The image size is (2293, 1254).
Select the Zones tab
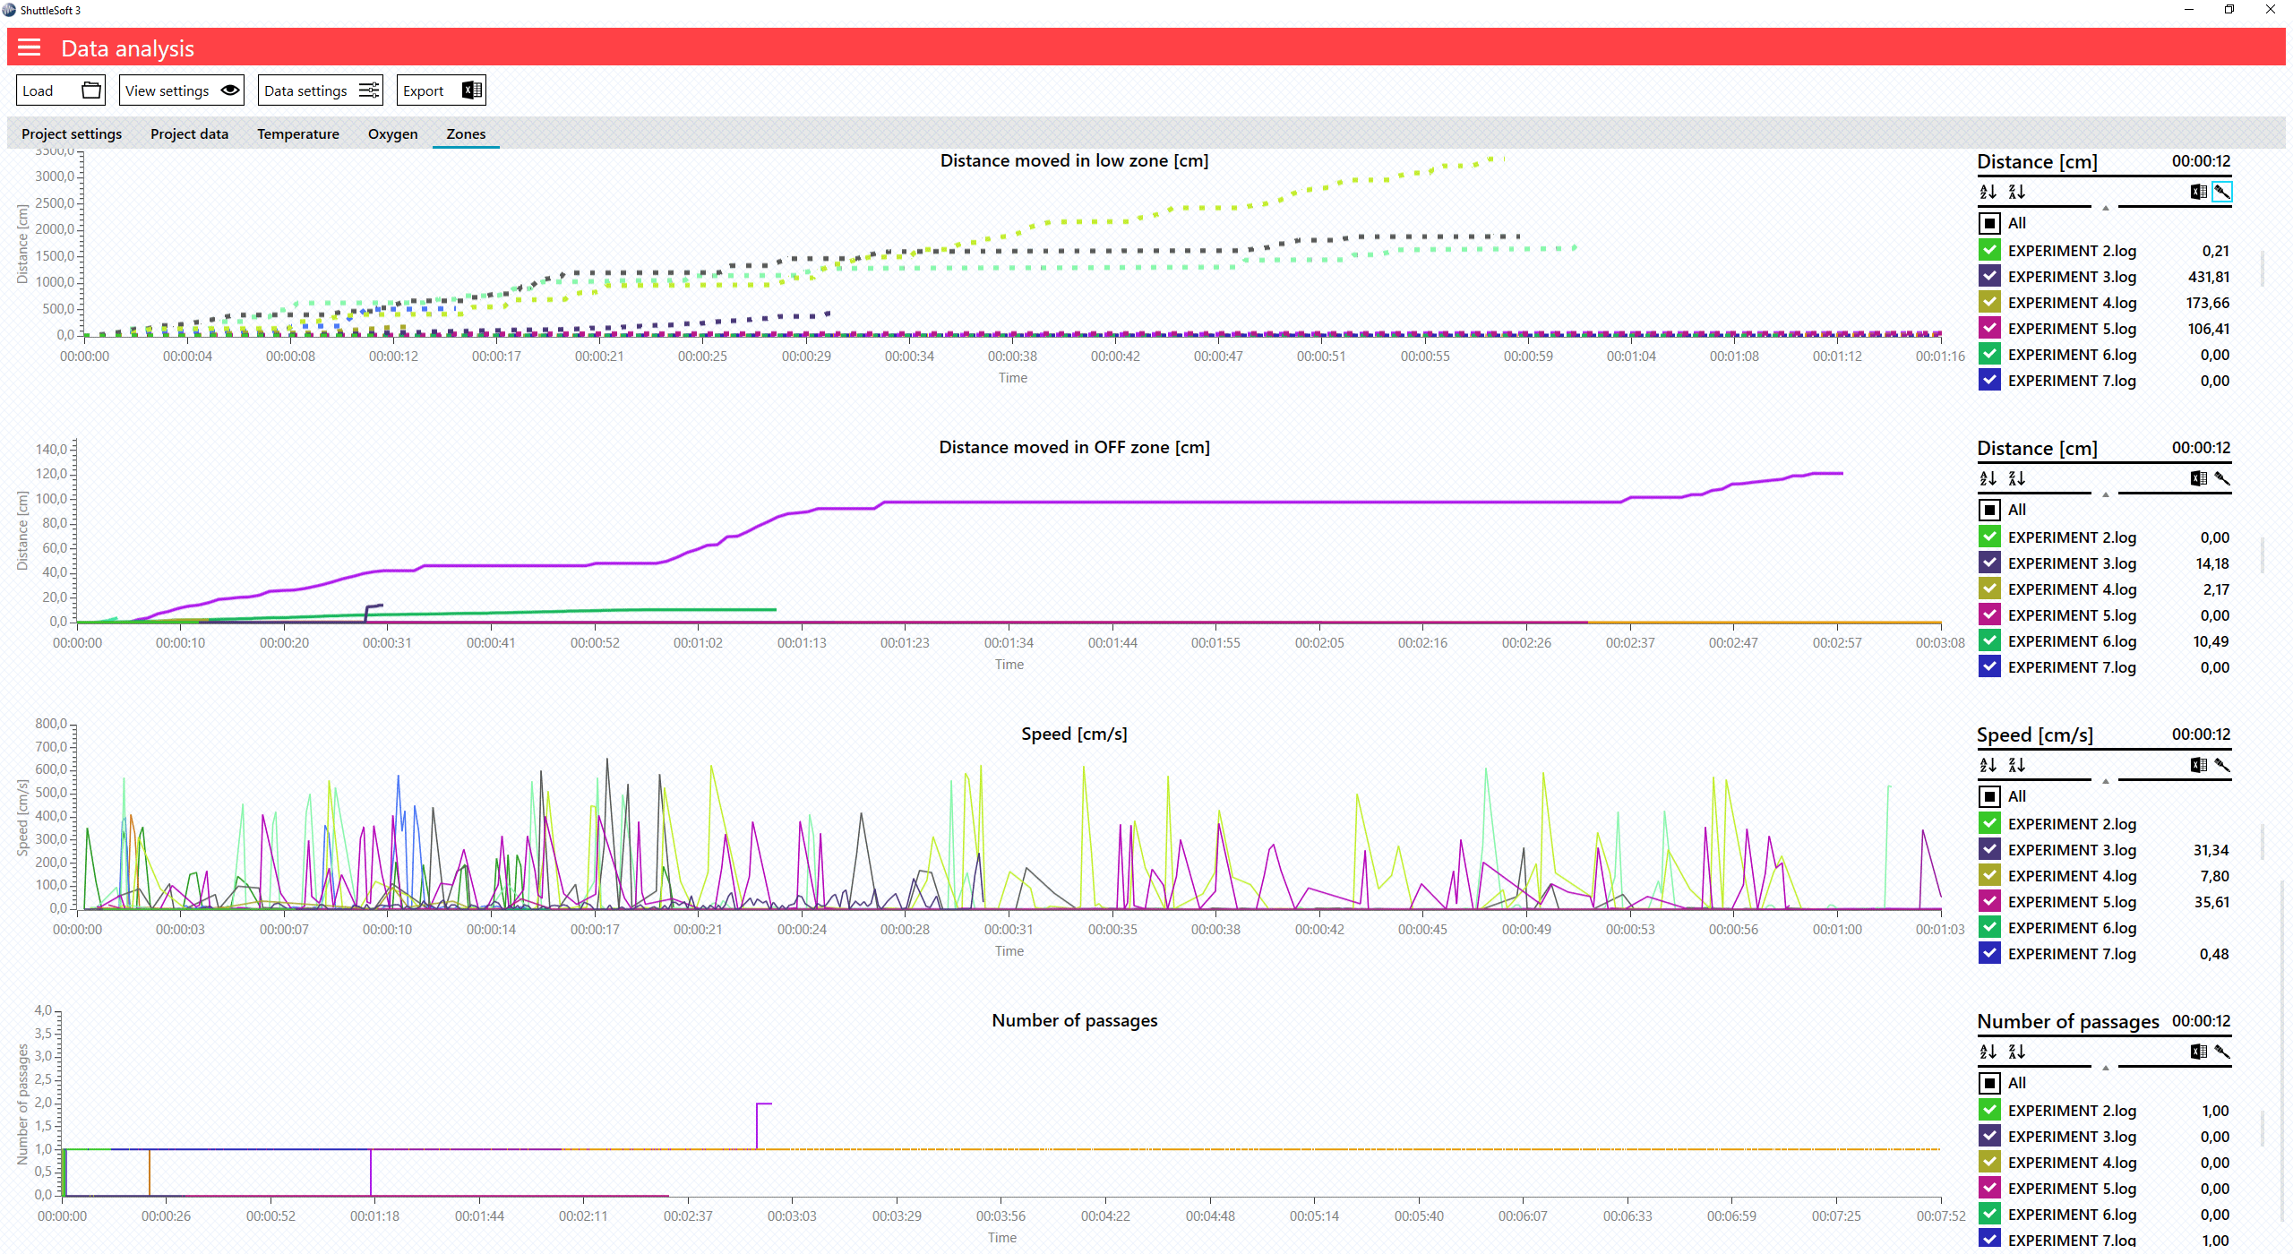(467, 134)
